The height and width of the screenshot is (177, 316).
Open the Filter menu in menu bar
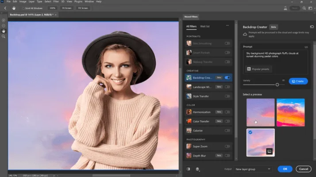(56, 2)
